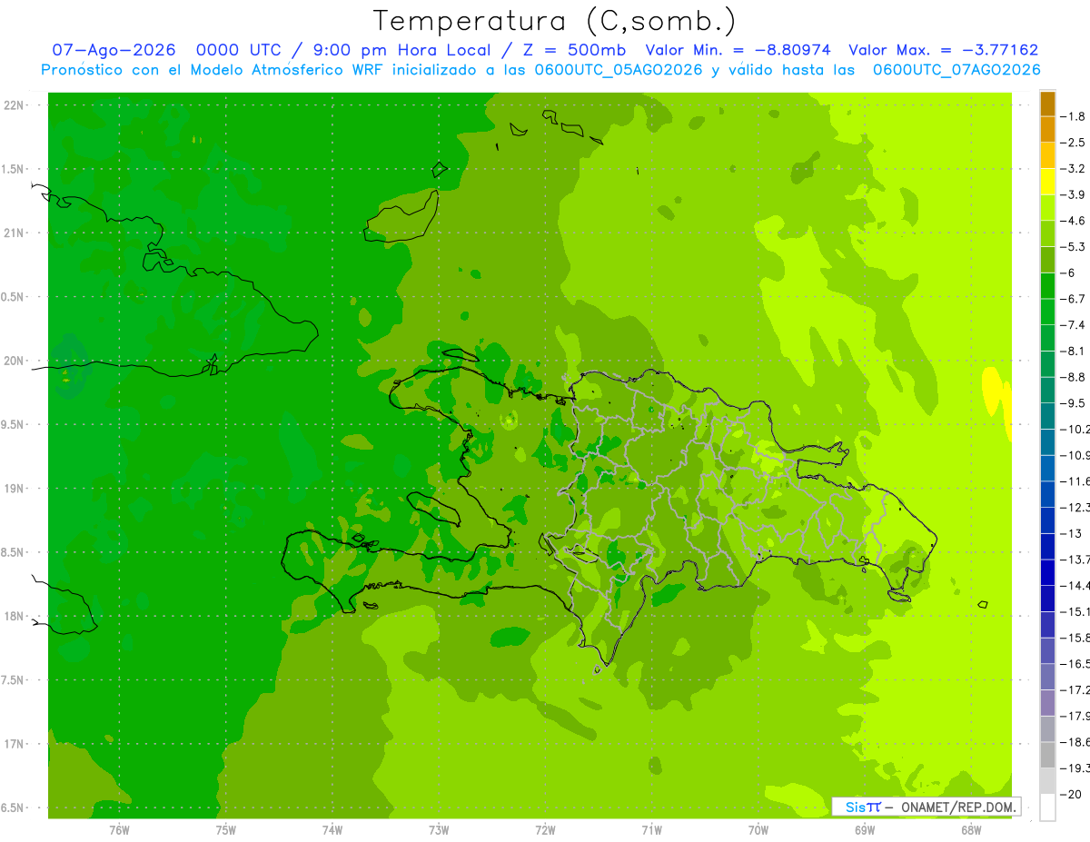The height and width of the screenshot is (842, 1090).
Task: Click the "22N" latitude label
Action: (x=14, y=105)
